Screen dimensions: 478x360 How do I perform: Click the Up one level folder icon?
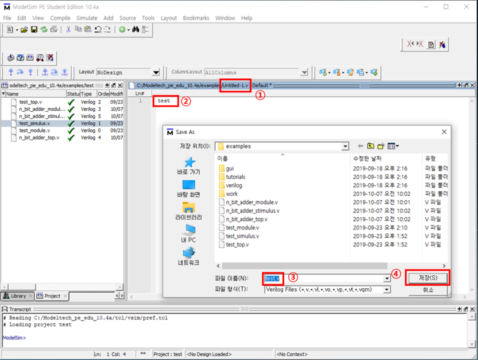tap(370, 146)
